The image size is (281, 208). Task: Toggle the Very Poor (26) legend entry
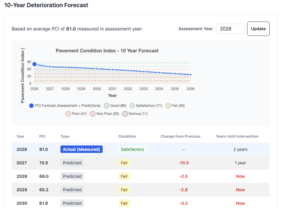[104, 114]
